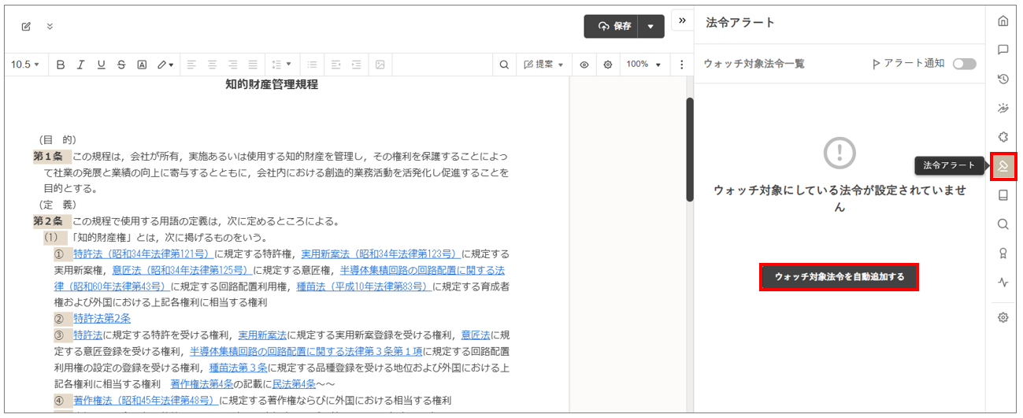1023x418 pixels.
Task: Open the comments speech bubble icon
Action: [1003, 50]
